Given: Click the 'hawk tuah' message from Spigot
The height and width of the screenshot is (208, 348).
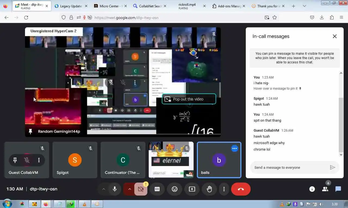Looking at the screenshot, I should tap(262, 104).
